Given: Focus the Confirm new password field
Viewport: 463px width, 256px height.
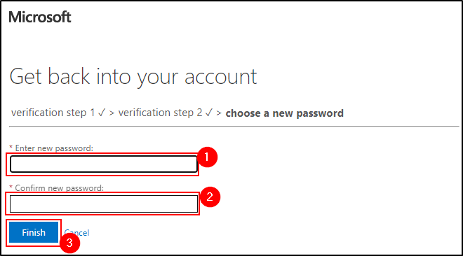Looking at the screenshot, I should (104, 204).
